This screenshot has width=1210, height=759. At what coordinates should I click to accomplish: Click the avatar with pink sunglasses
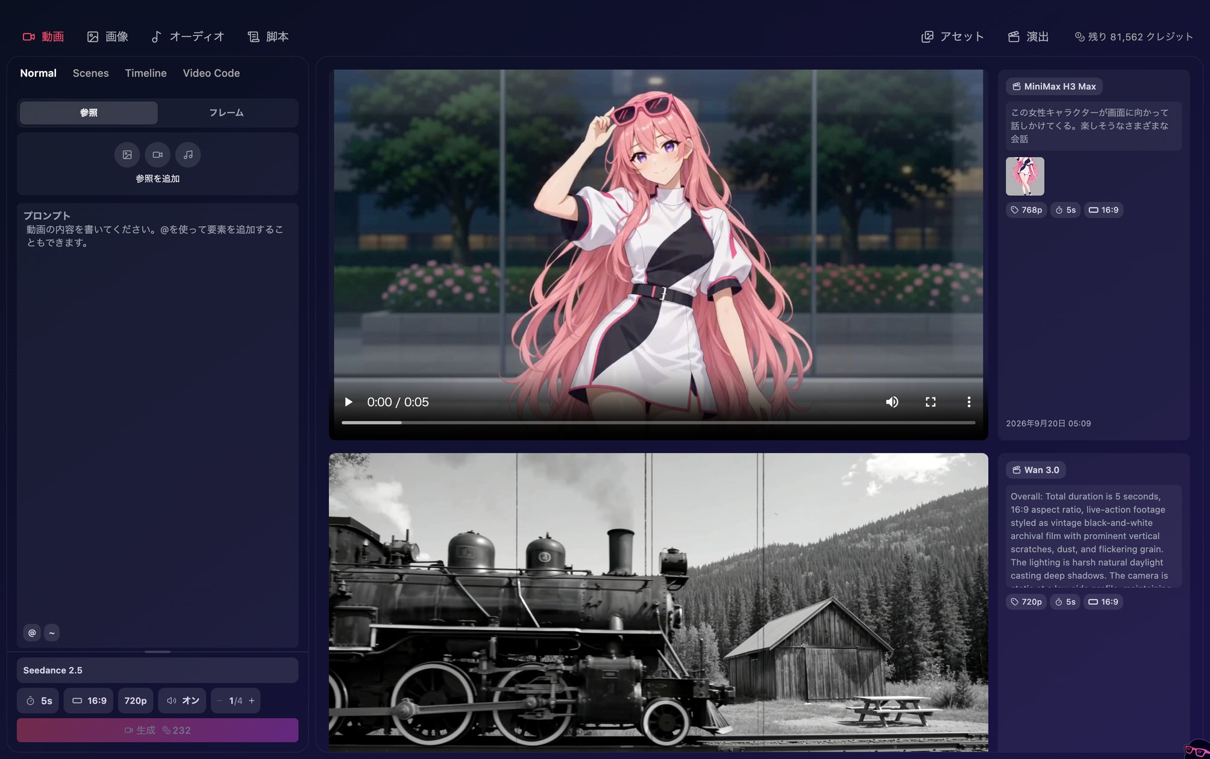click(1197, 749)
